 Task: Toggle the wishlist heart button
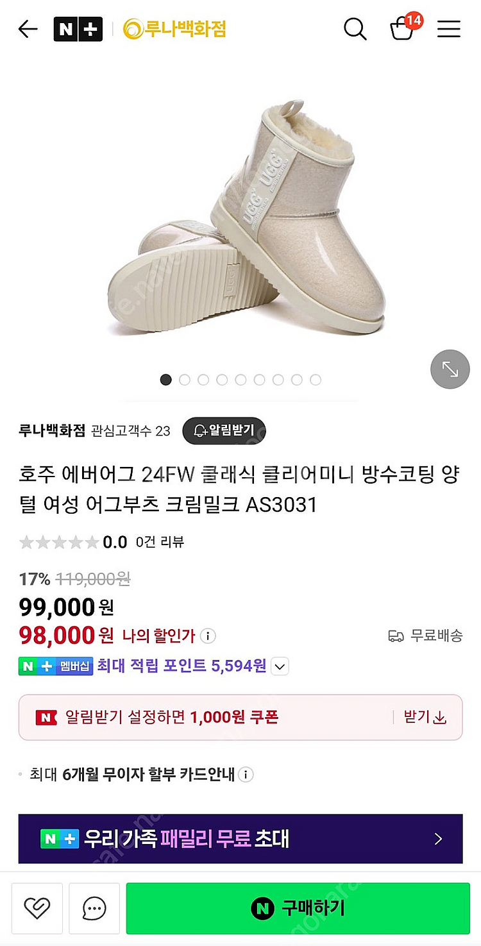37,908
